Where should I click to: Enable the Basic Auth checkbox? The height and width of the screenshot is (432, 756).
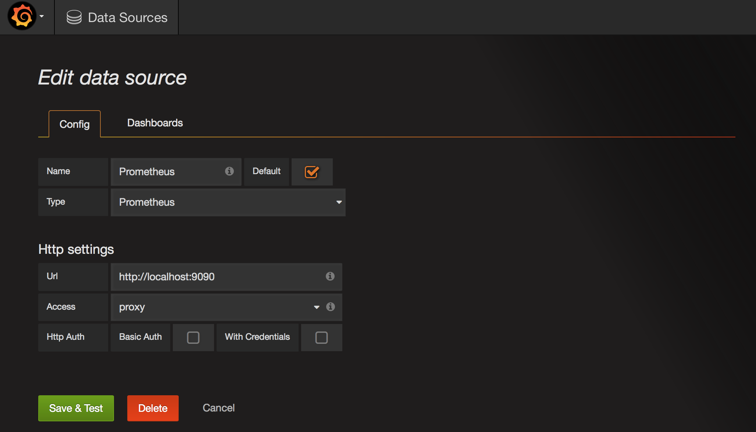tap(193, 337)
